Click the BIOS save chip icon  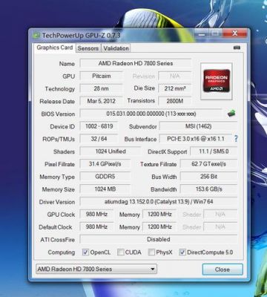tap(231, 114)
